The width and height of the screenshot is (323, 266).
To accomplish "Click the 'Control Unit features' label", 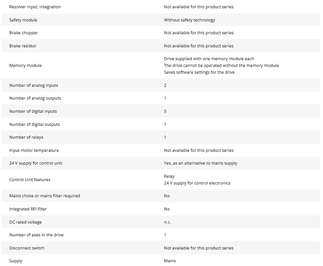I will pyautogui.click(x=30, y=180).
